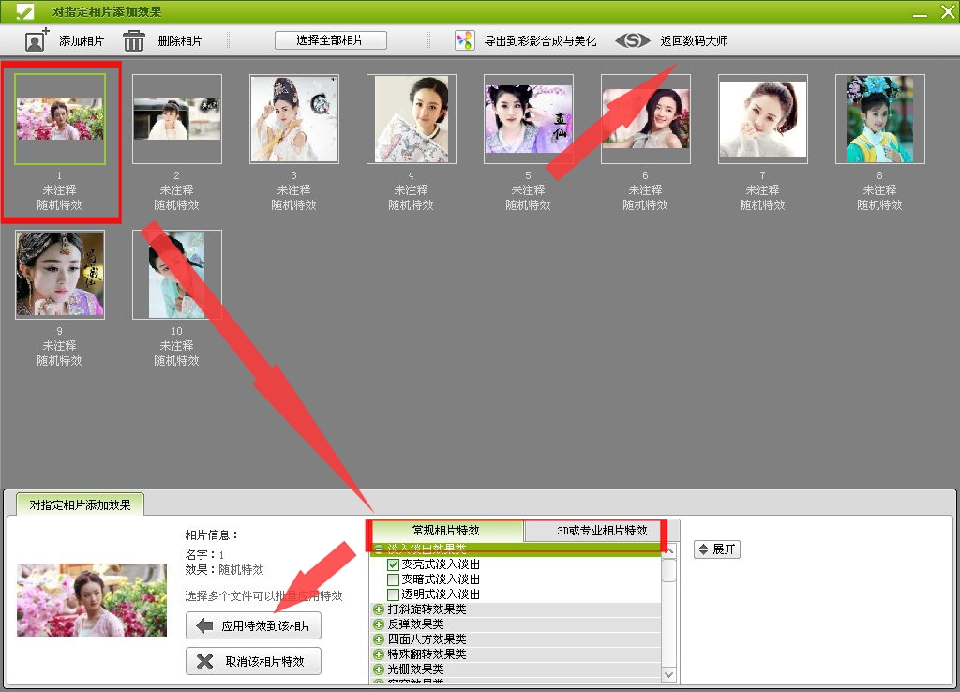
Task: Click the colorful export to composition icon
Action: point(465,40)
